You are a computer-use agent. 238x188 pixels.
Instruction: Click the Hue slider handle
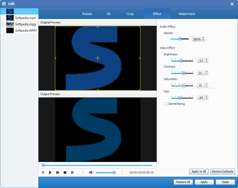click(x=180, y=98)
